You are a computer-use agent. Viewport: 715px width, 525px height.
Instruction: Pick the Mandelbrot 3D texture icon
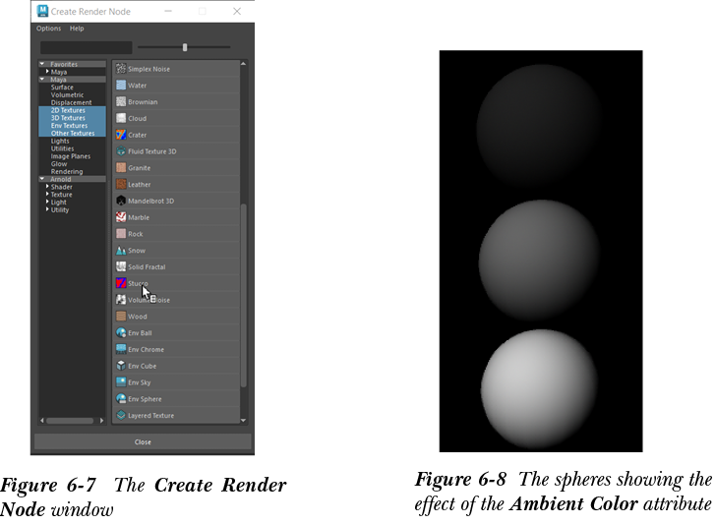coord(121,201)
